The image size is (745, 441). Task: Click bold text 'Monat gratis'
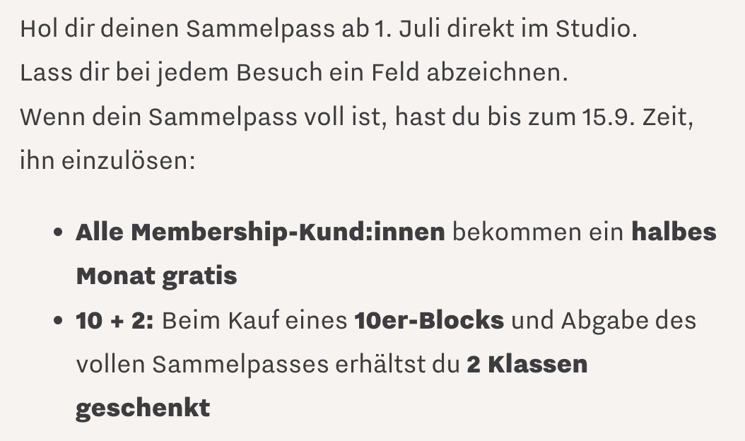tap(156, 276)
